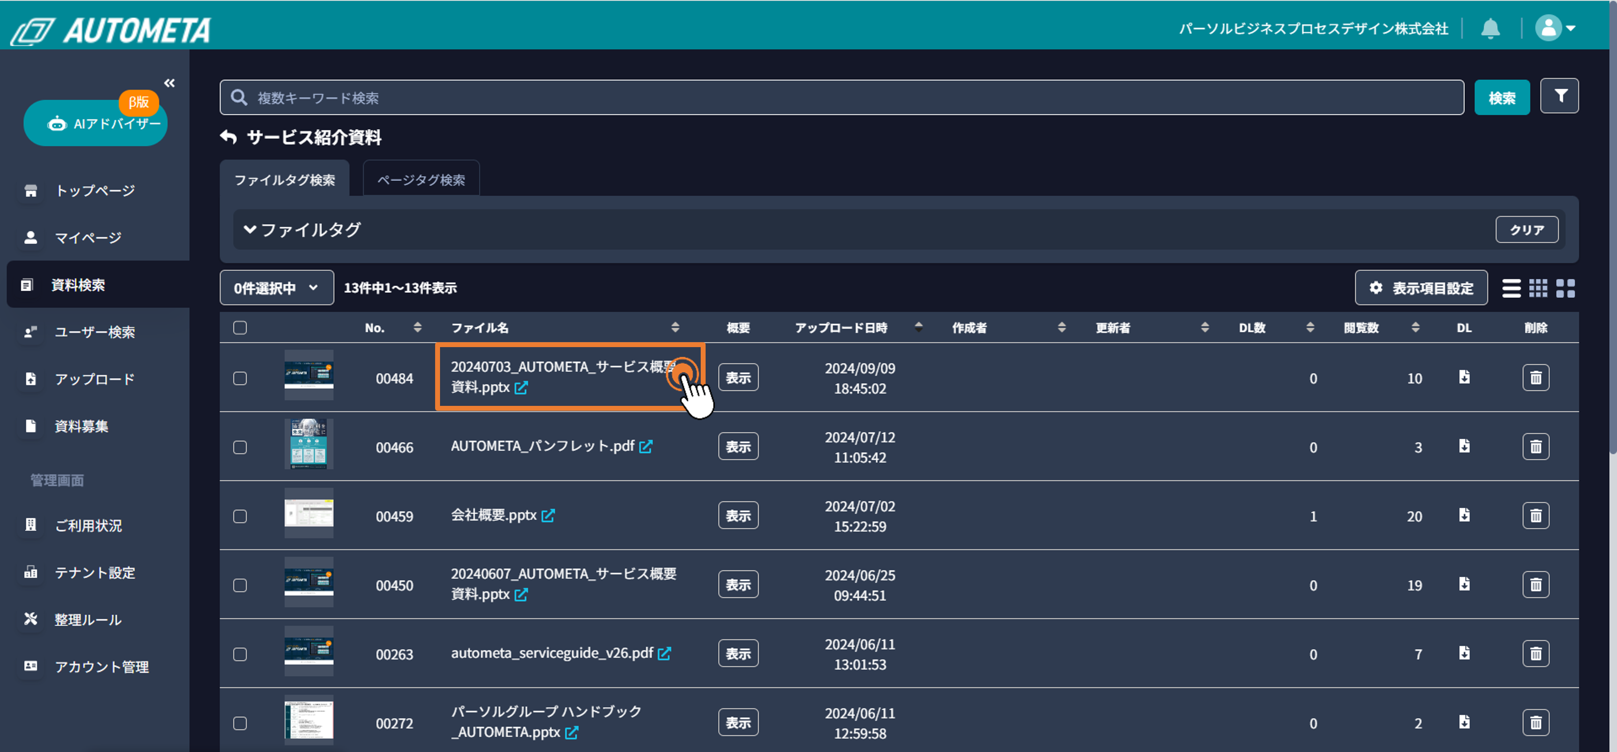The image size is (1617, 752).
Task: Check the box for file 00459
Action: point(240,516)
